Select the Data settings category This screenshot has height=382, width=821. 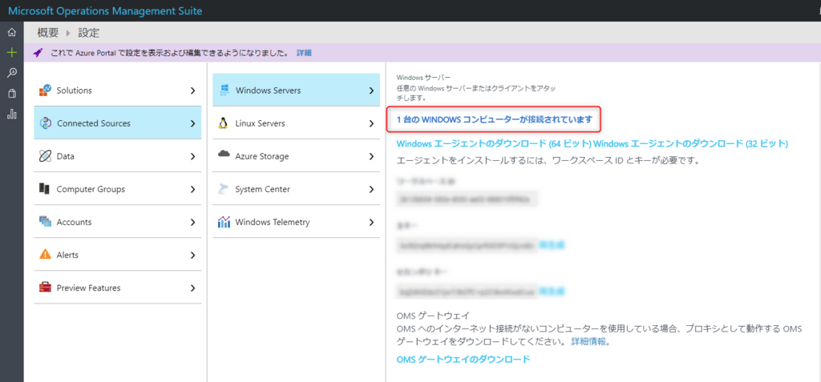[117, 156]
